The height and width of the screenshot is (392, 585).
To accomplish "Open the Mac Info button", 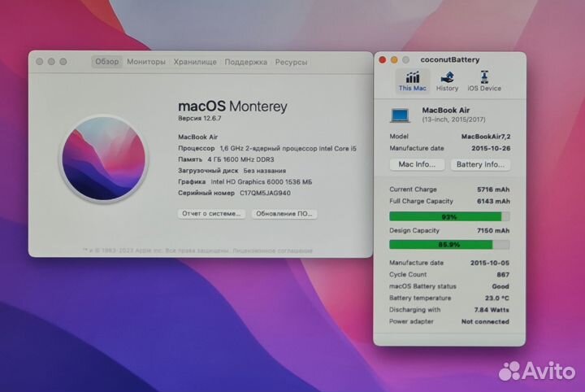I will click(417, 164).
